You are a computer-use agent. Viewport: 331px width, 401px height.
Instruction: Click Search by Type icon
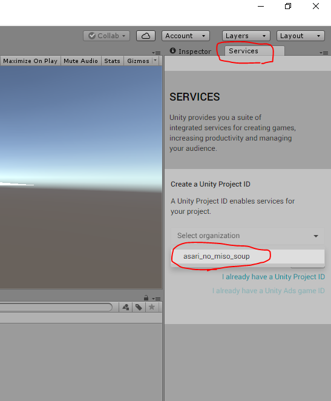[x=126, y=307]
